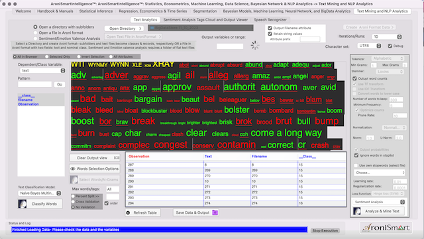Toggle the Debug checkbox
This screenshot has height=239, width=424.
pos(390,46)
